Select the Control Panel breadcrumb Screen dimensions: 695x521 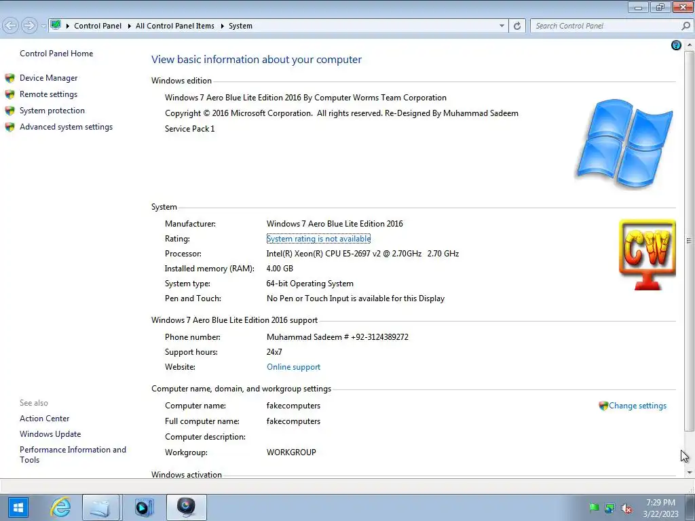click(98, 26)
